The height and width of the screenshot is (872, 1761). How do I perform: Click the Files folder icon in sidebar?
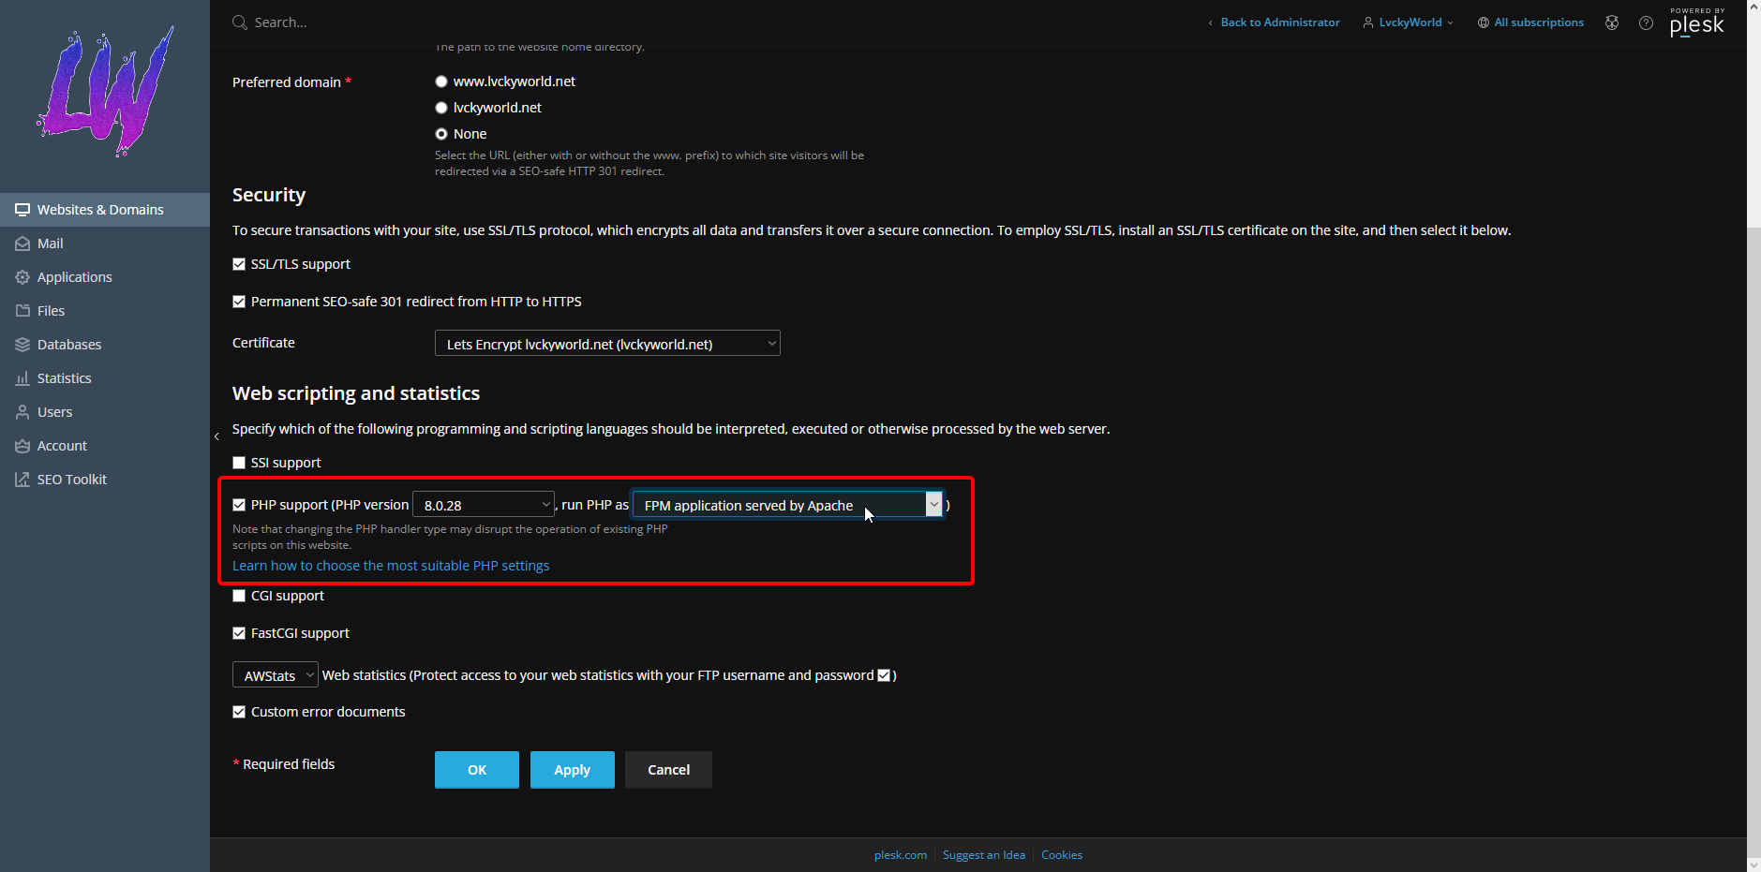coord(22,311)
